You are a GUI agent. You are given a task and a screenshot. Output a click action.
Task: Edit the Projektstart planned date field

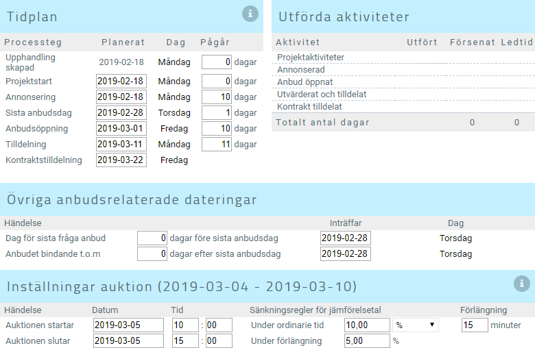tap(121, 81)
